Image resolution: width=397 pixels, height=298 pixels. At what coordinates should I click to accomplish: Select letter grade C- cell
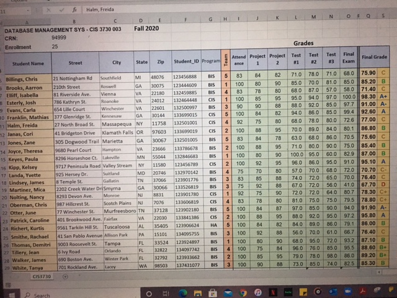tap(383, 169)
